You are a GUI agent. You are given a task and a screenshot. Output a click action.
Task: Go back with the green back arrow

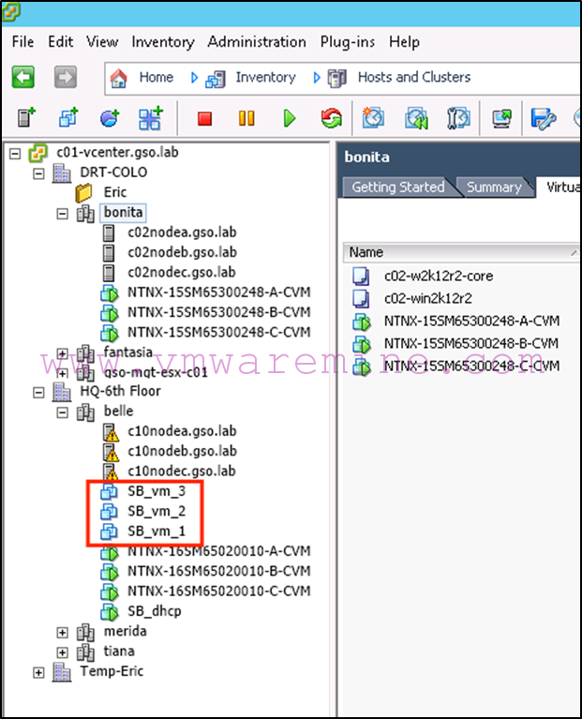22,77
